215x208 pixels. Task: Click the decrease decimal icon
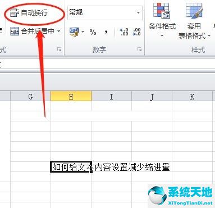pos(136,32)
